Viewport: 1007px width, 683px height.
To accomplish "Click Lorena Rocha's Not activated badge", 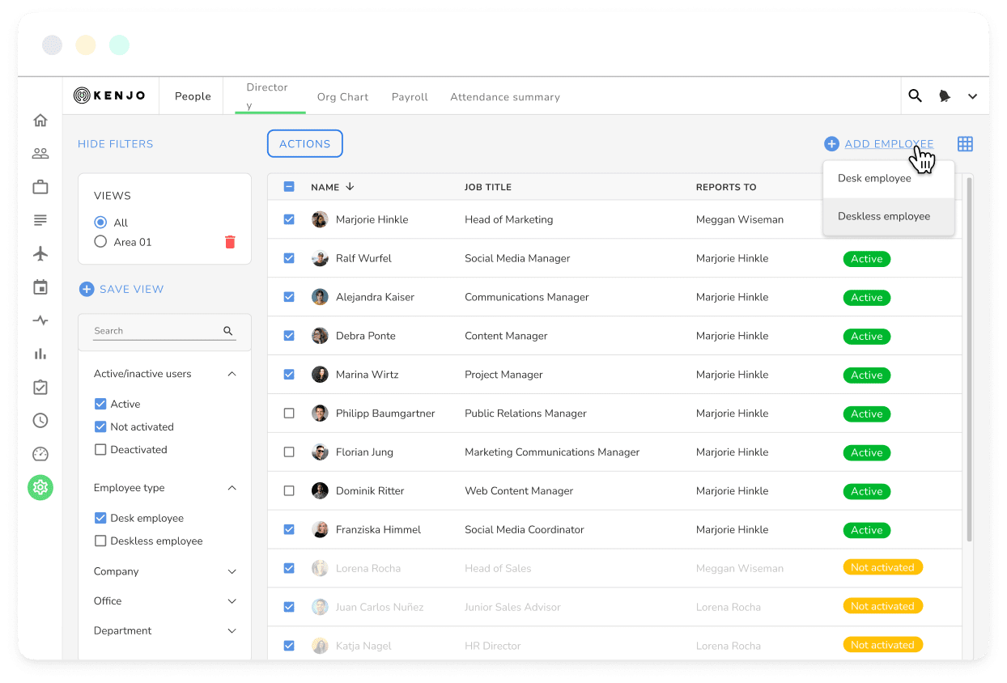I will click(882, 568).
